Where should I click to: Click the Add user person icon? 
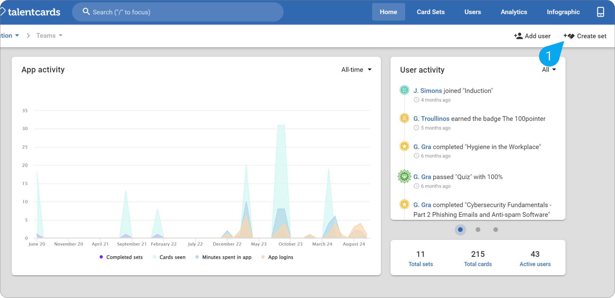pyautogui.click(x=518, y=36)
